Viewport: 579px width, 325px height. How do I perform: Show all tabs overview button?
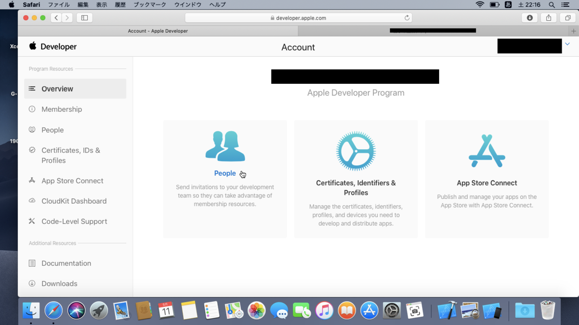(x=567, y=18)
